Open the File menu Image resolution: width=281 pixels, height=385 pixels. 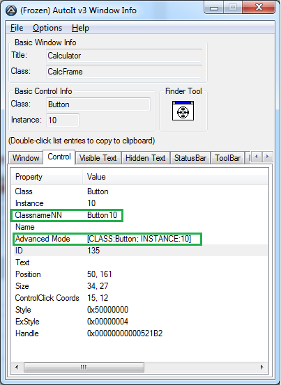tap(17, 28)
